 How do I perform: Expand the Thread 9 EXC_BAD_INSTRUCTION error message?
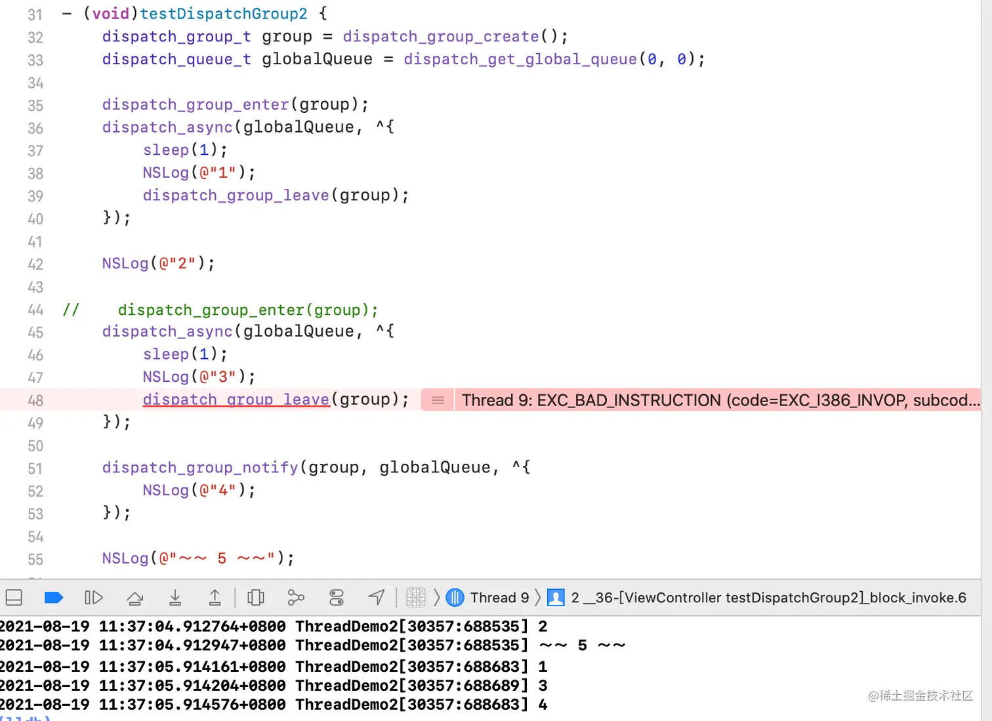click(720, 400)
